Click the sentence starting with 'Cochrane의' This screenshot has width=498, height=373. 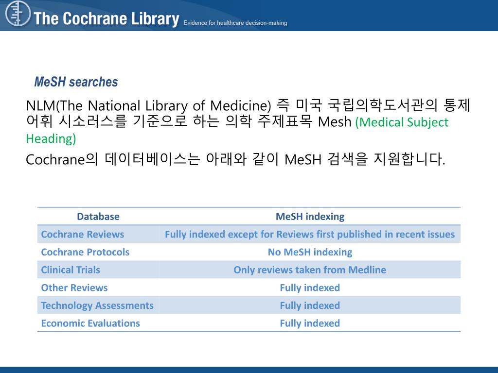(235, 159)
